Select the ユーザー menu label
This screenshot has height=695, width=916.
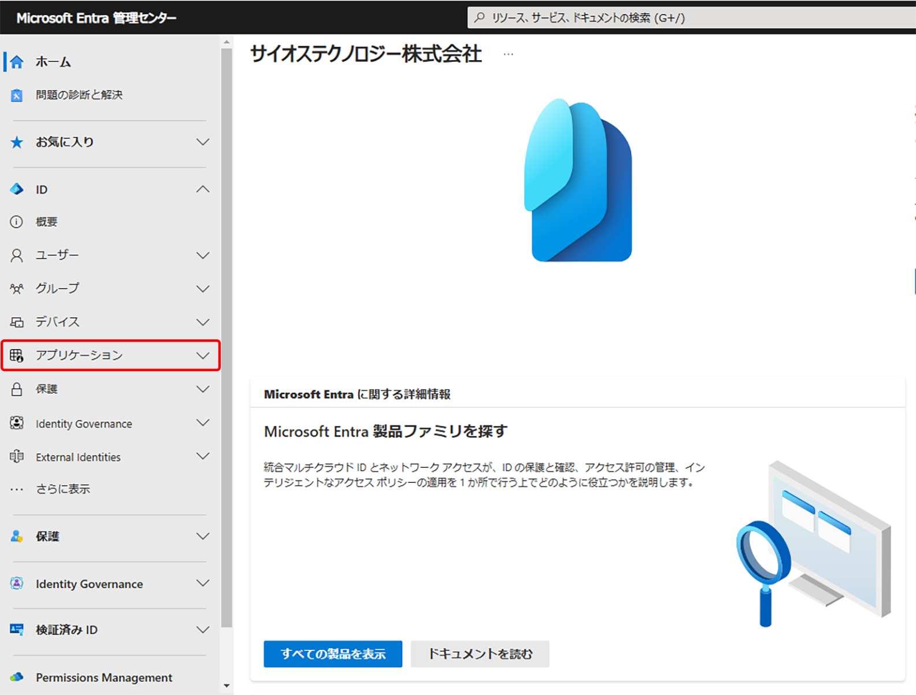[x=57, y=255]
